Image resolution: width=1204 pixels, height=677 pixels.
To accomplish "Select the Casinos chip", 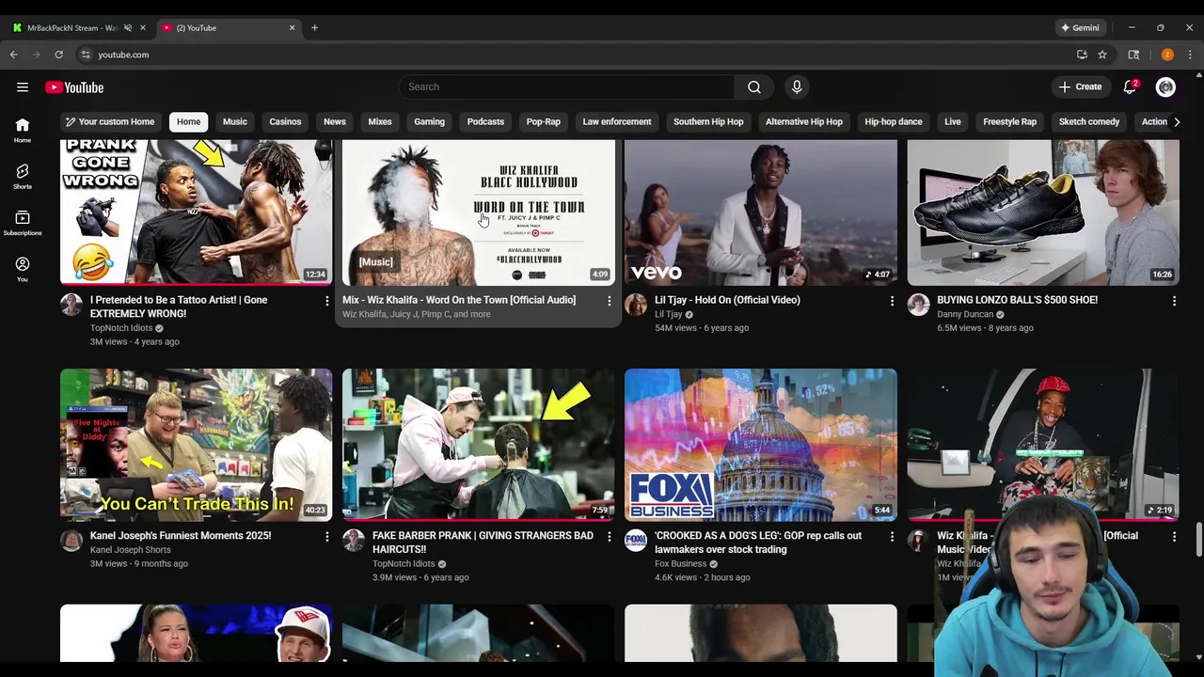I will [285, 121].
